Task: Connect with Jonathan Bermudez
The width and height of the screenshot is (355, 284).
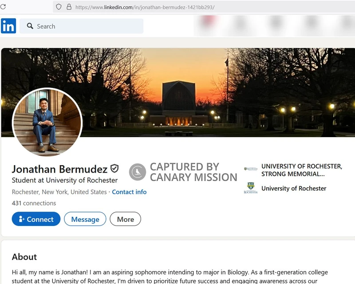Action: pos(36,219)
